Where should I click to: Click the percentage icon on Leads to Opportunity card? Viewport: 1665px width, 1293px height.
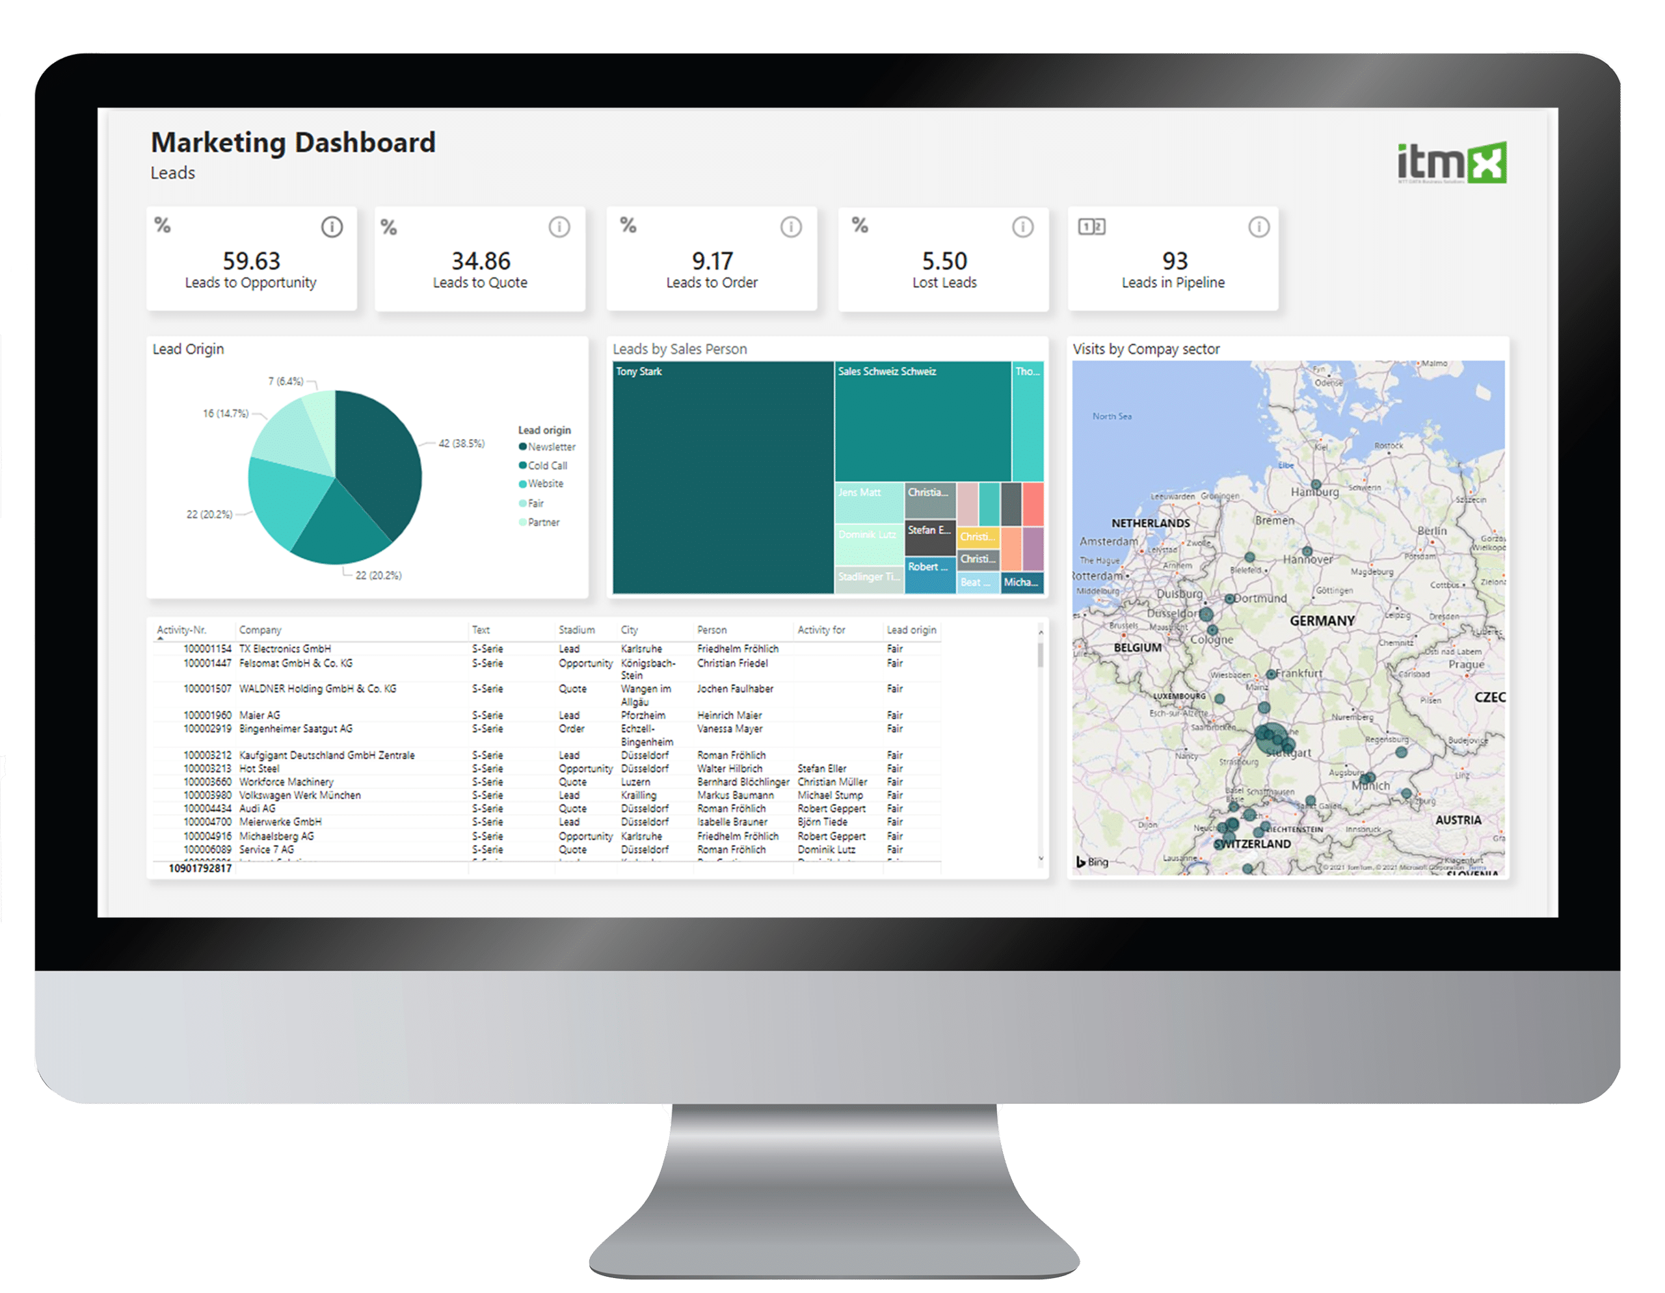coord(163,226)
